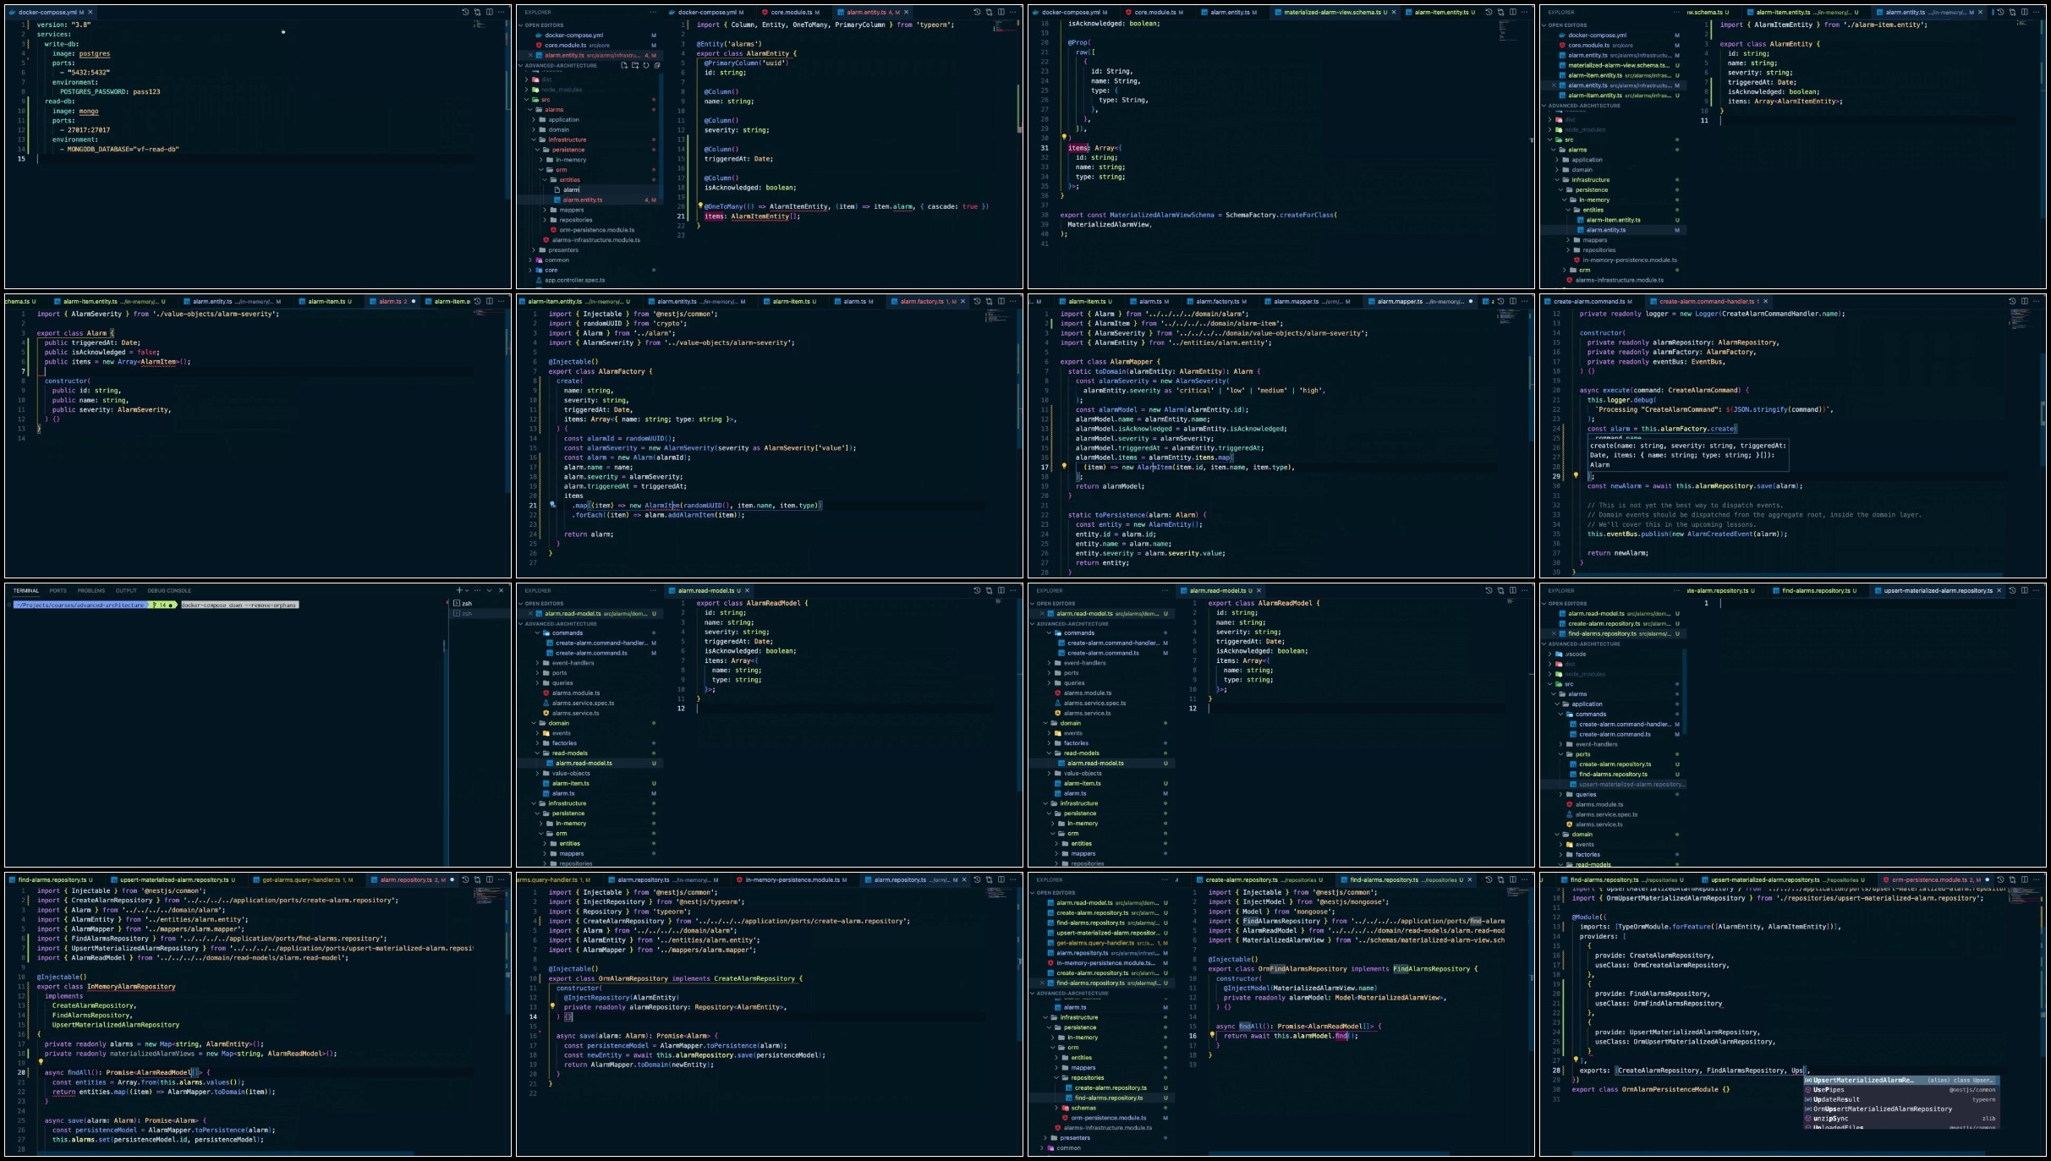Open in-memory-persistence.module.ts M editor tab
Viewport: 2051px width, 1161px height.
[791, 880]
